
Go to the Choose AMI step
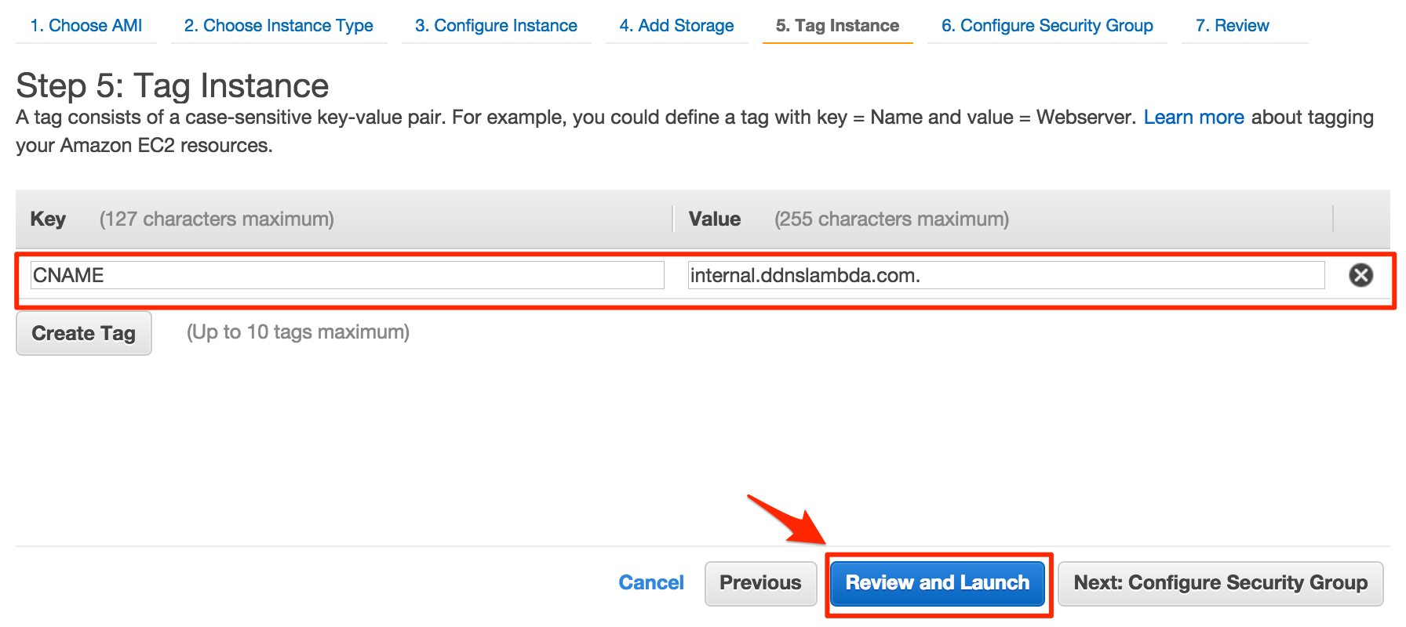click(x=86, y=25)
